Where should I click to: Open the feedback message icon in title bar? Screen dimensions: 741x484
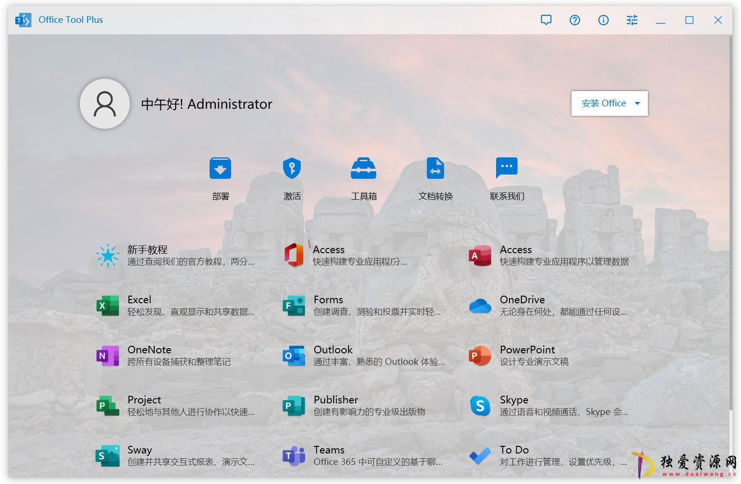[x=546, y=20]
